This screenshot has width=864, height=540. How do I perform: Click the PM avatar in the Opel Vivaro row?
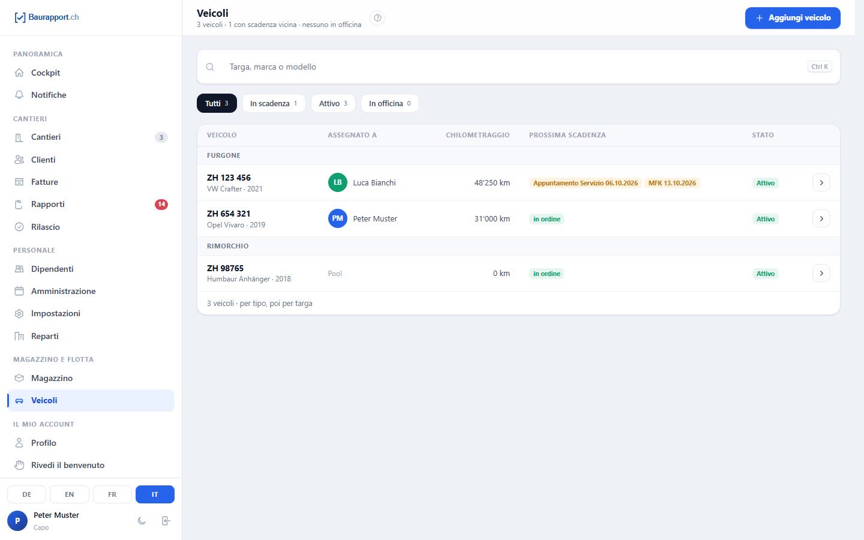coord(338,218)
